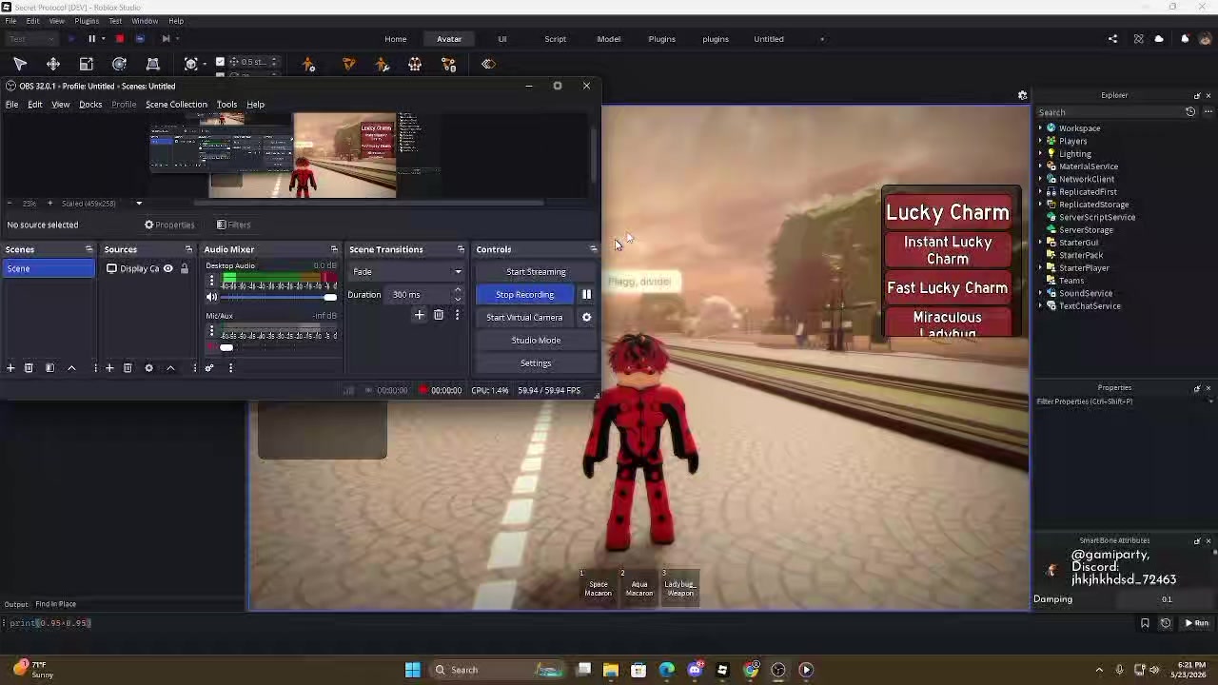Open the viewport settings gear icon
The width and height of the screenshot is (1218, 685).
click(x=1022, y=95)
